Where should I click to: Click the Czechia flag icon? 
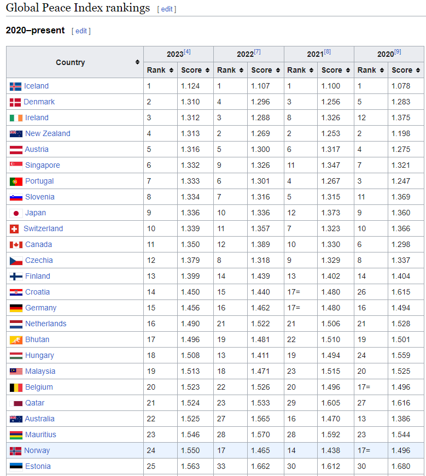pos(16,261)
